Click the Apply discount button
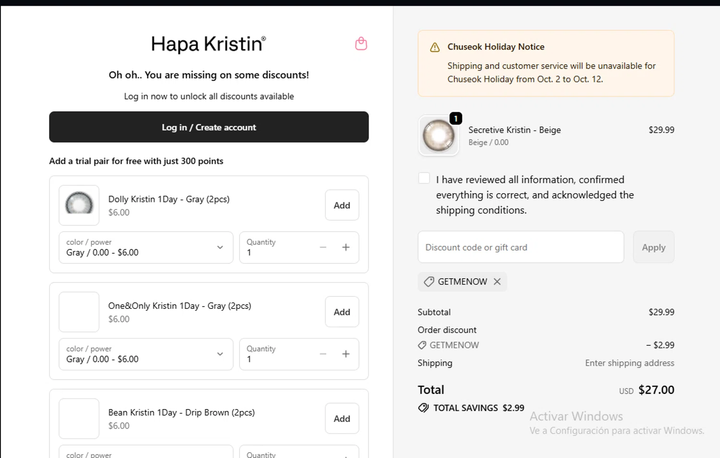The width and height of the screenshot is (720, 458). [x=654, y=247]
